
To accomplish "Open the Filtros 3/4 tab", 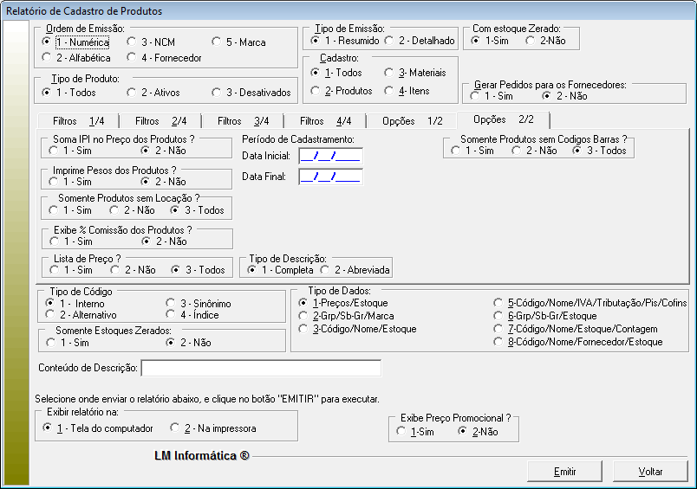I will pyautogui.click(x=243, y=121).
